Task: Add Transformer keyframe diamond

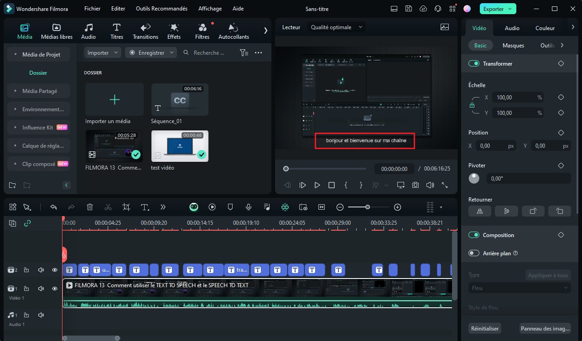Action: (561, 64)
